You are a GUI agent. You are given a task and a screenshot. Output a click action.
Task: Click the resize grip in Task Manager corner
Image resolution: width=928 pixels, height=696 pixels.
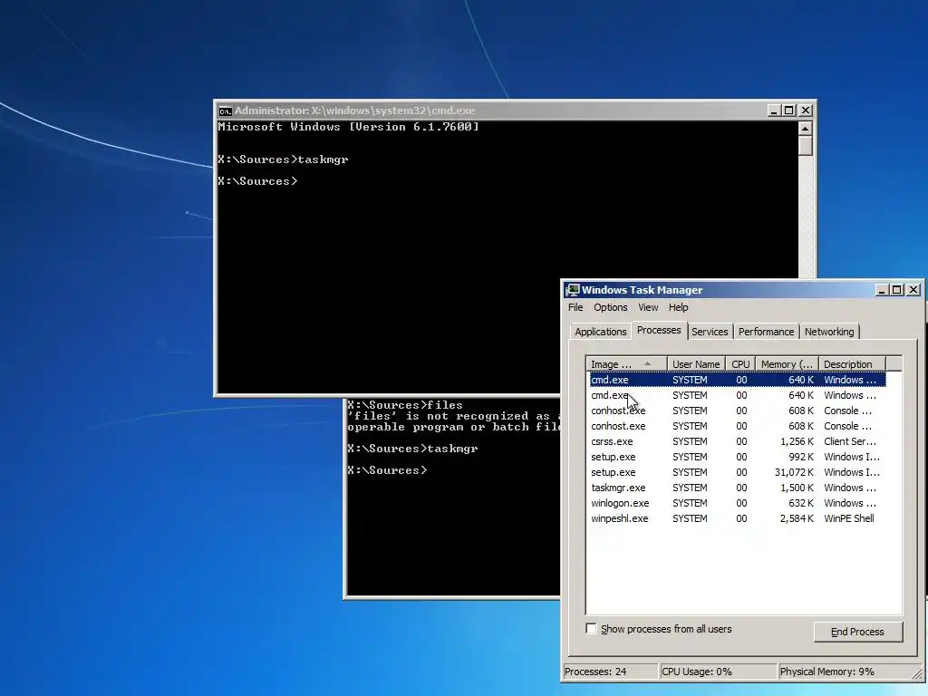tap(917, 673)
